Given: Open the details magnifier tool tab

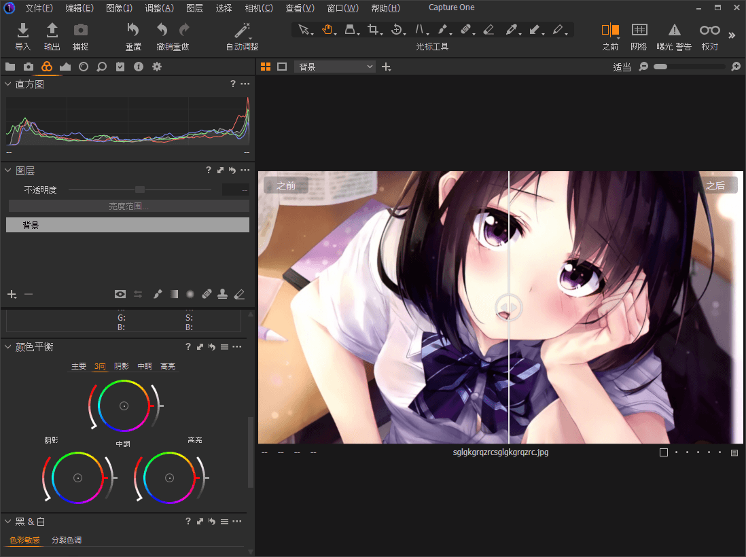Looking at the screenshot, I should tap(101, 67).
